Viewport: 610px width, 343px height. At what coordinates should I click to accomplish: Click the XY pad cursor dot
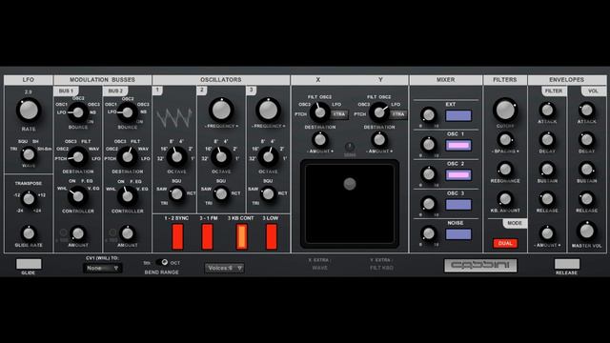350,184
